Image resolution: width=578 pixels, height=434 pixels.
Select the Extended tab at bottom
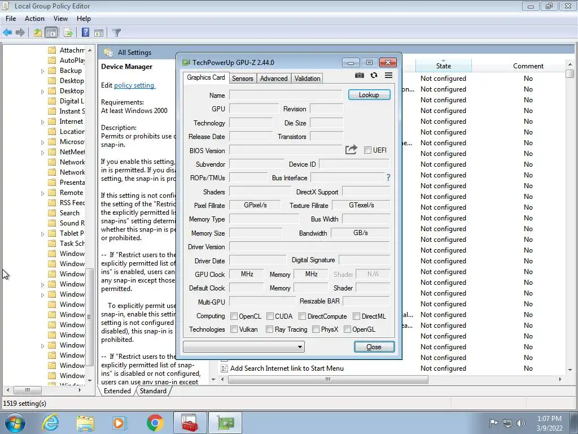(117, 391)
